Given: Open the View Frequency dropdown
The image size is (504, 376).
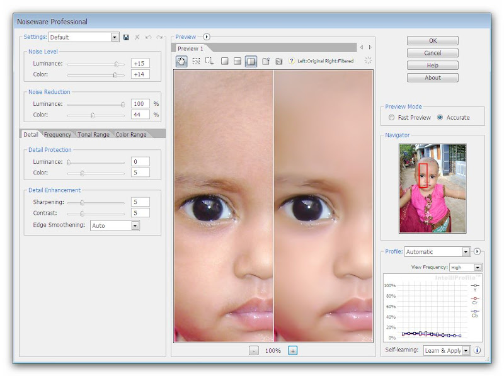Looking at the screenshot, I should coord(477,268).
